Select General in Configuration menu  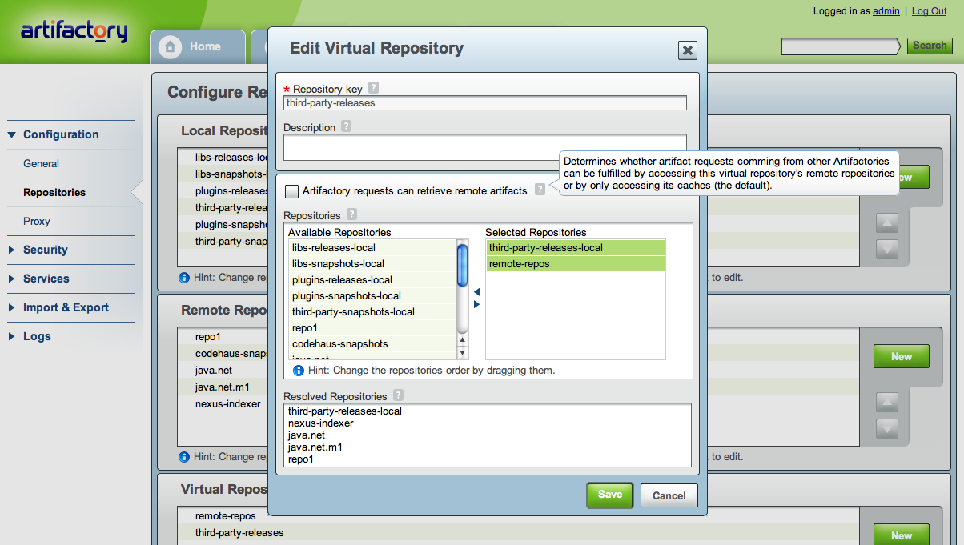point(42,163)
